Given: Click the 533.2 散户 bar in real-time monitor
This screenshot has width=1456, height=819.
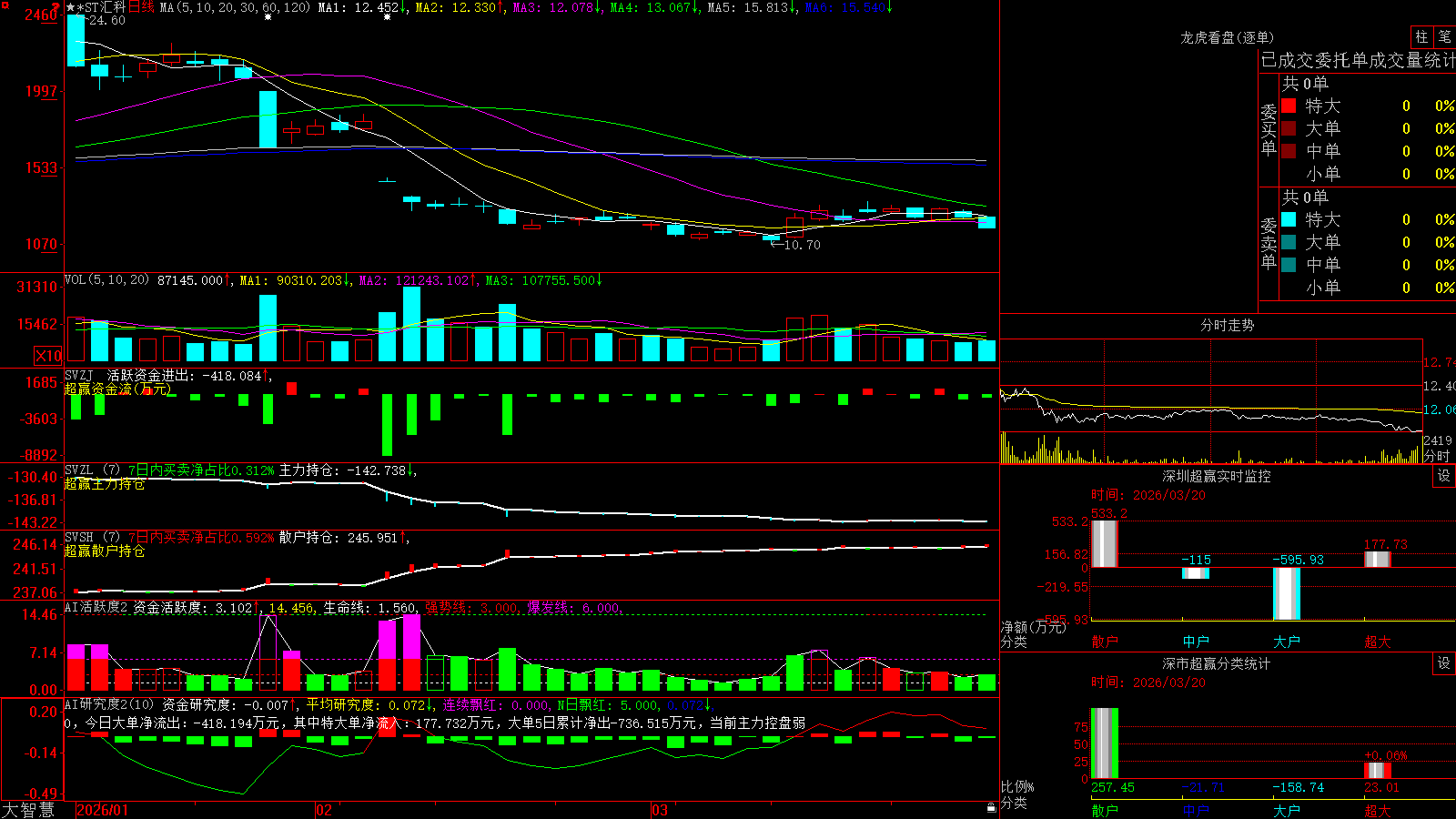Looking at the screenshot, I should [1104, 543].
